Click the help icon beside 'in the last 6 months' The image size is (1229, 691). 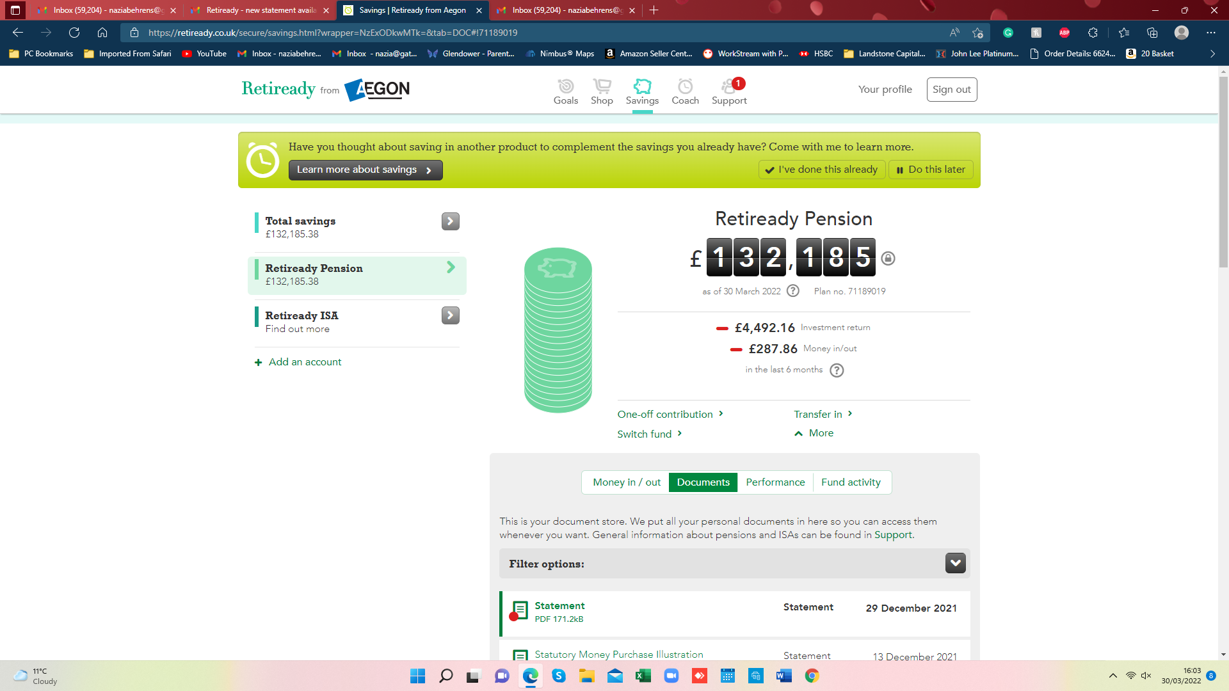coord(837,370)
